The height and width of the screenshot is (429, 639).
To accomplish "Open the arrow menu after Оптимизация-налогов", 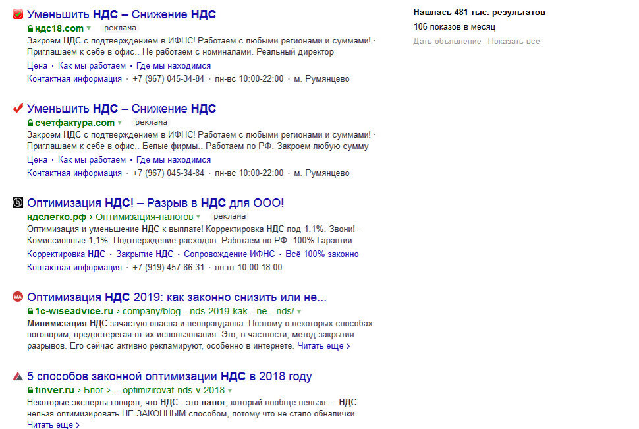I will (198, 217).
